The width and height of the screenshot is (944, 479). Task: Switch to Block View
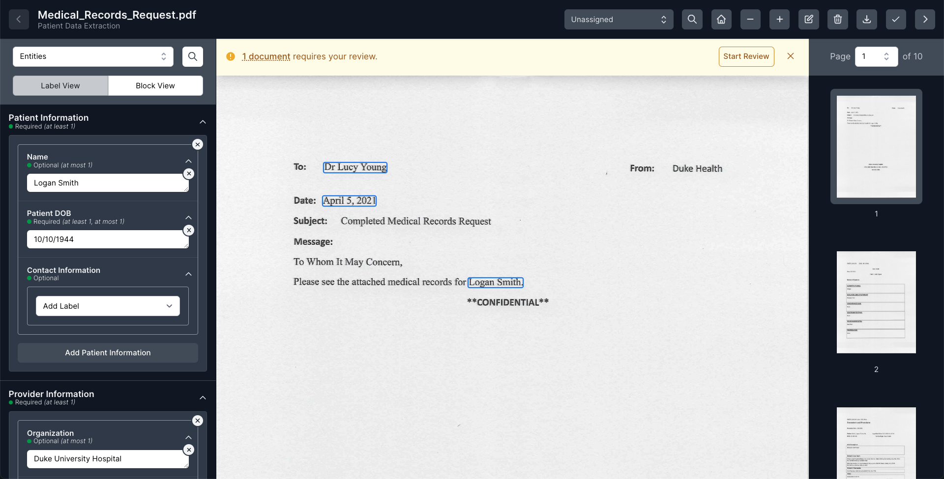pyautogui.click(x=155, y=85)
